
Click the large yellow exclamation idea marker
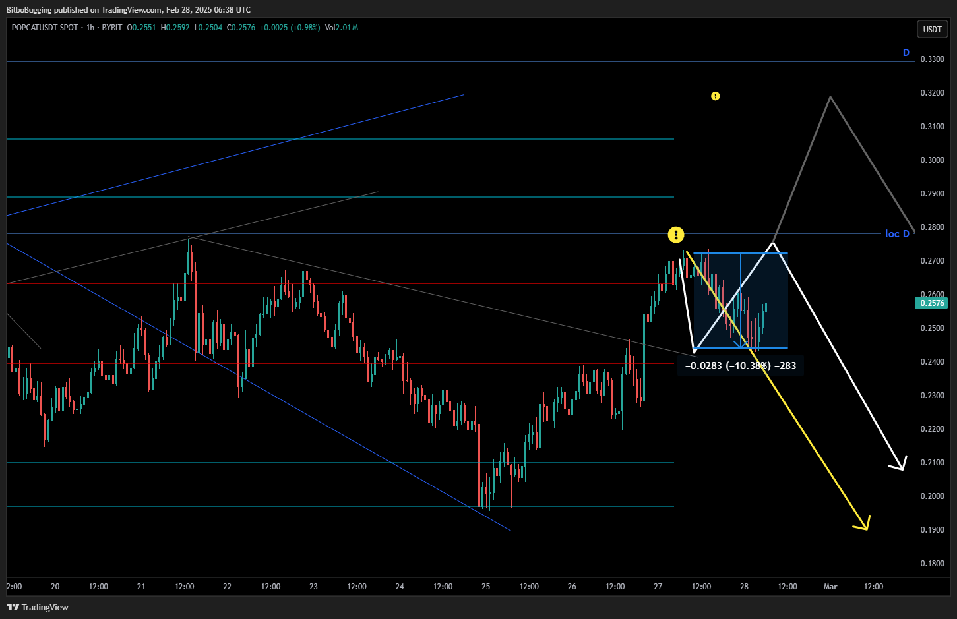pyautogui.click(x=676, y=234)
